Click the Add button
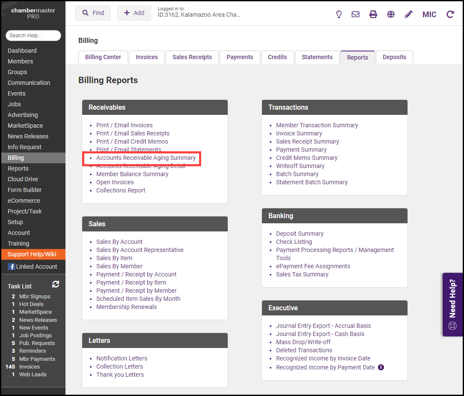 coord(134,13)
